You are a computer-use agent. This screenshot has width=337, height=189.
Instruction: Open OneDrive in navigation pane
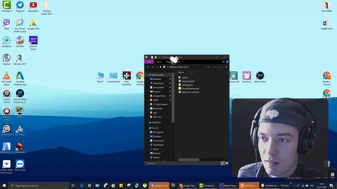point(155,122)
